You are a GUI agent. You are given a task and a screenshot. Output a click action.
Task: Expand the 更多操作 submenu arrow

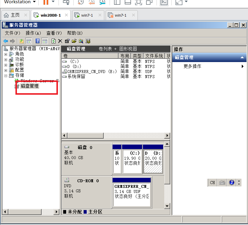243,66
